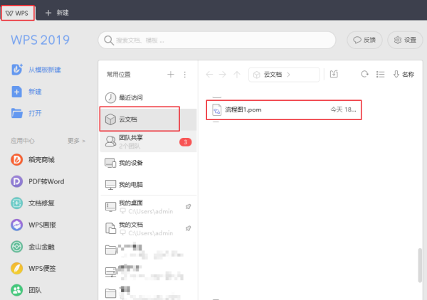
Task: Click the 新建 new document icon in sidebar
Action: [x=17, y=92]
